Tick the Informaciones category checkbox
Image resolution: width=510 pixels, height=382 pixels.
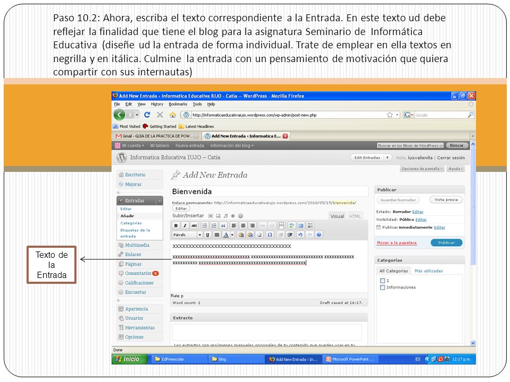pos(382,288)
